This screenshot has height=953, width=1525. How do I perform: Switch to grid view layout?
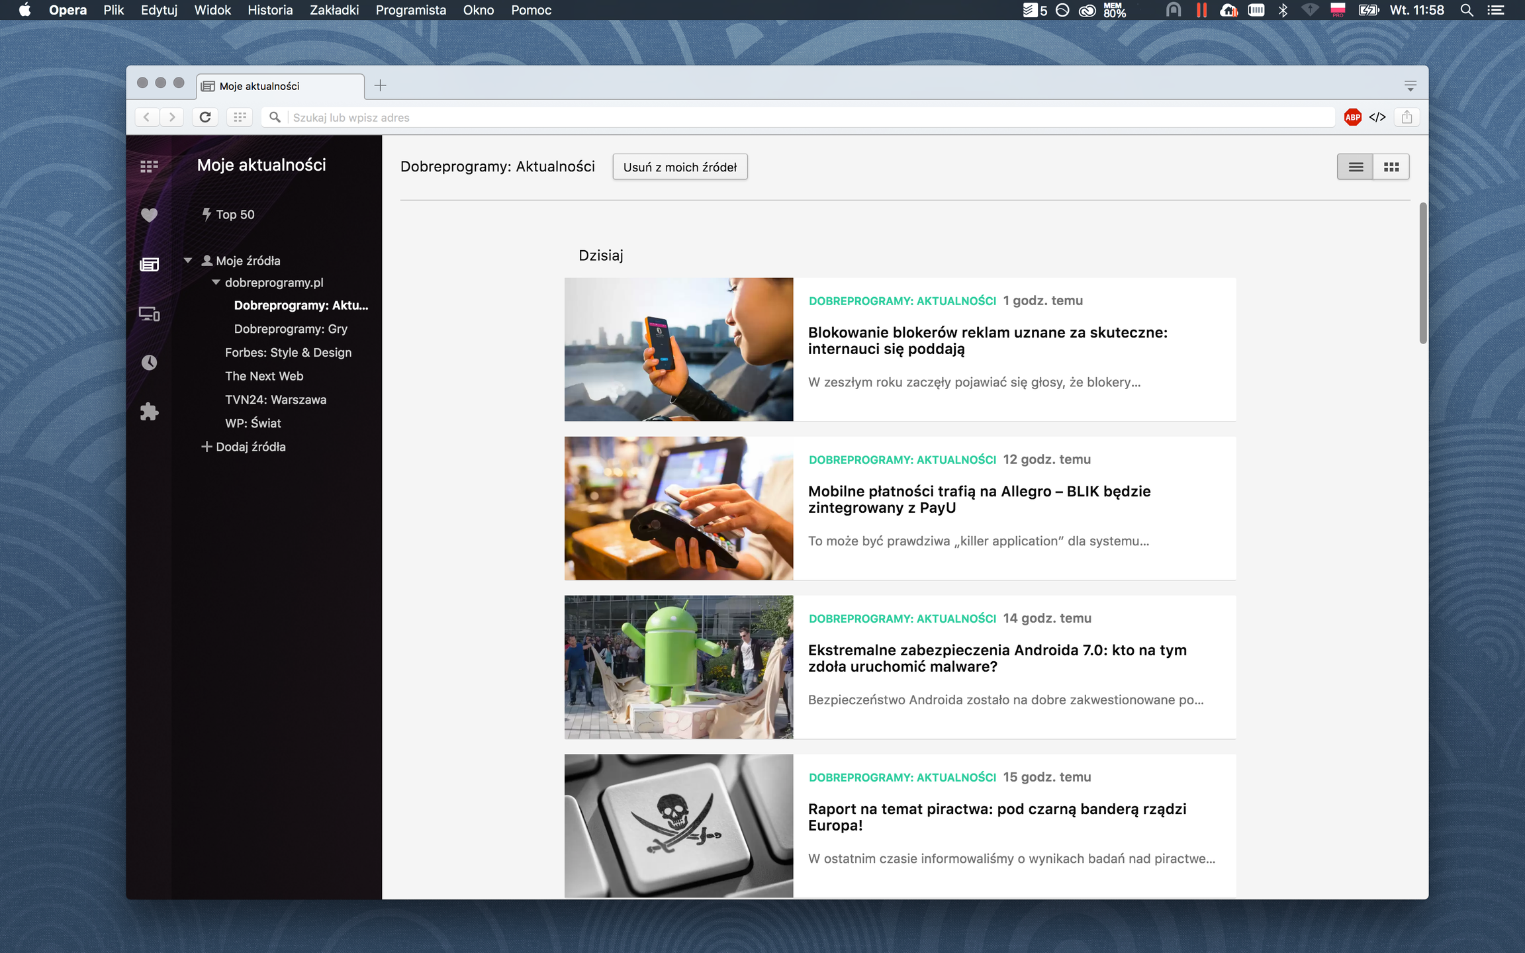point(1391,167)
